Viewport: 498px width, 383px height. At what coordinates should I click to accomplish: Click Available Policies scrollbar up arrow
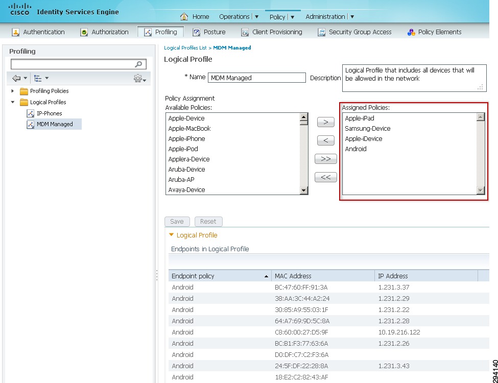click(x=304, y=117)
